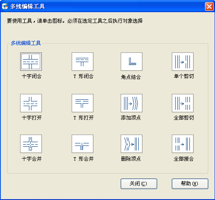Viewport: 215px width, 200px height.
Task: Choose the T 形打开 open tee icon
Action: pos(83,103)
